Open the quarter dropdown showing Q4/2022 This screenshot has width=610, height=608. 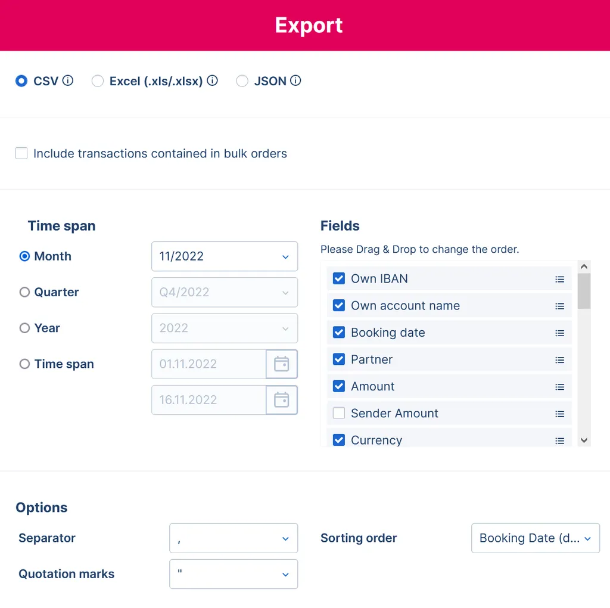coord(225,292)
